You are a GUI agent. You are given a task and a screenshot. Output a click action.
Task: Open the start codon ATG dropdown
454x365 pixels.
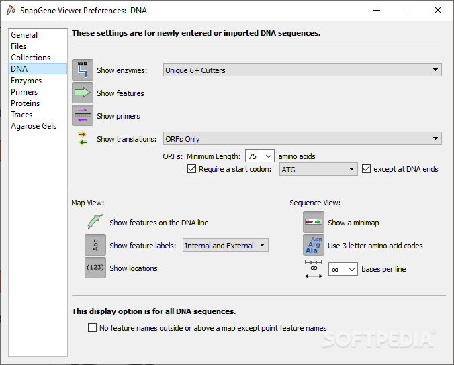tap(318, 169)
